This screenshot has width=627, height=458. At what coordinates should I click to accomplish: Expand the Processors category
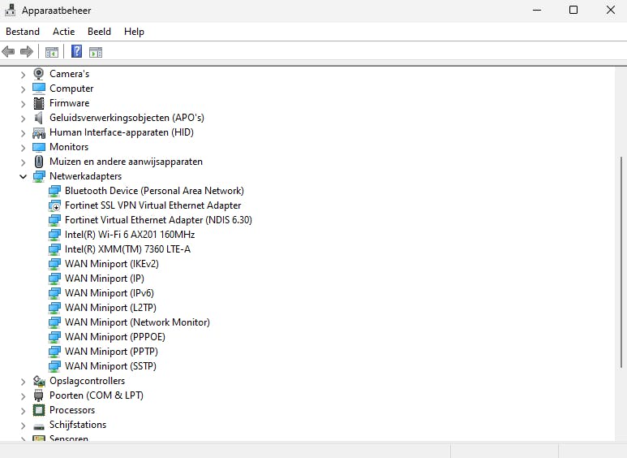click(24, 411)
